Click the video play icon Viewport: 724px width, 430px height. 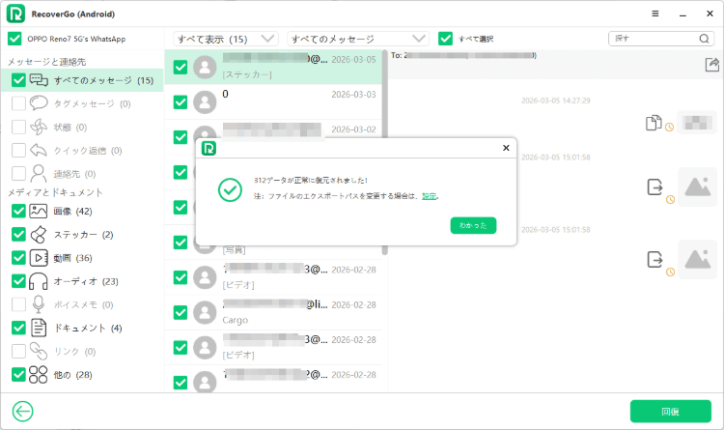coord(39,258)
